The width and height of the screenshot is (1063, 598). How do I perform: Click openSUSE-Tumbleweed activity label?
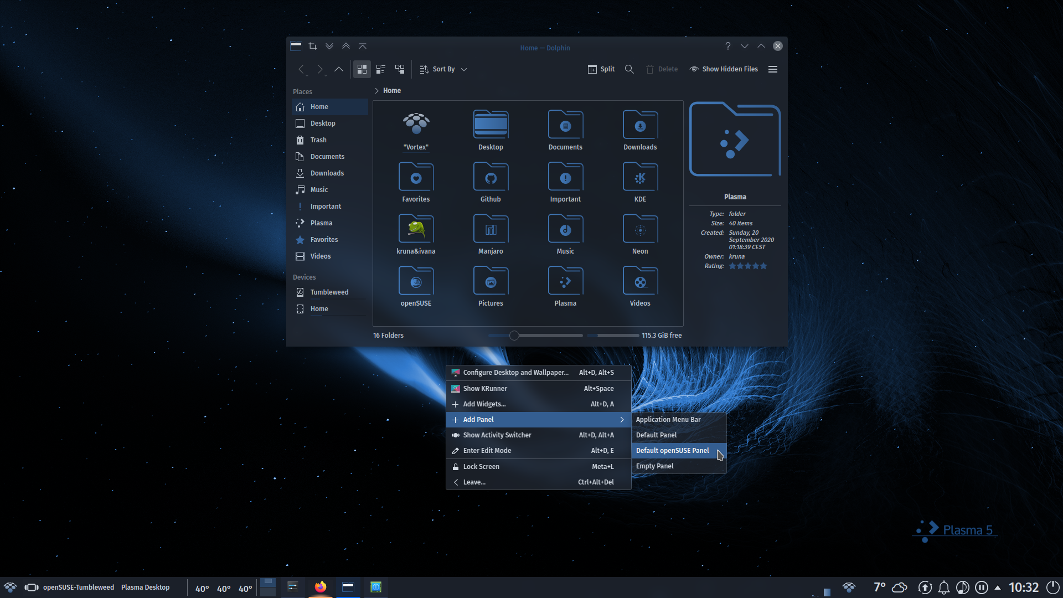click(x=79, y=587)
